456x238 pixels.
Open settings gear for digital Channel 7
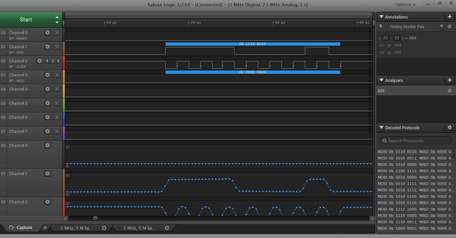[x=48, y=131]
